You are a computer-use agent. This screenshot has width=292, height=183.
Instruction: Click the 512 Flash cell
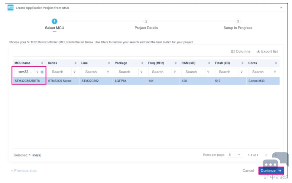pos(230,81)
